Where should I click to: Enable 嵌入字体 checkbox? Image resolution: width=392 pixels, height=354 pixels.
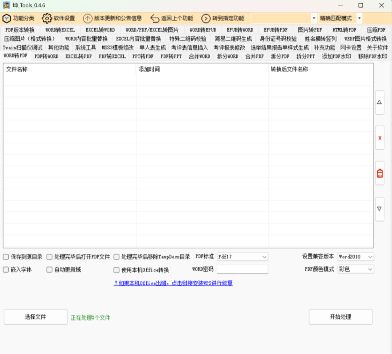[x=6, y=269]
